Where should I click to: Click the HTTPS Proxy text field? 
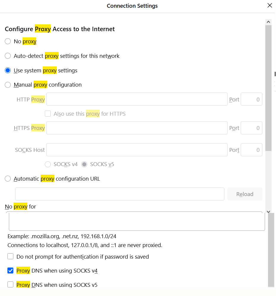pos(137,128)
